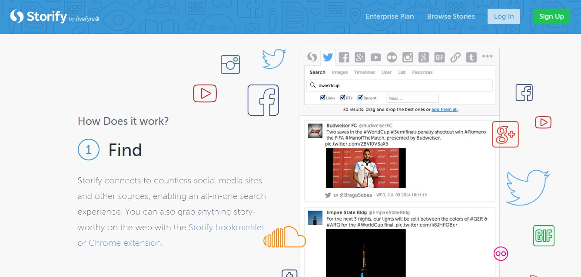Choose the Google+ source icon in the editor toolbar
581x277 pixels.
(x=360, y=57)
